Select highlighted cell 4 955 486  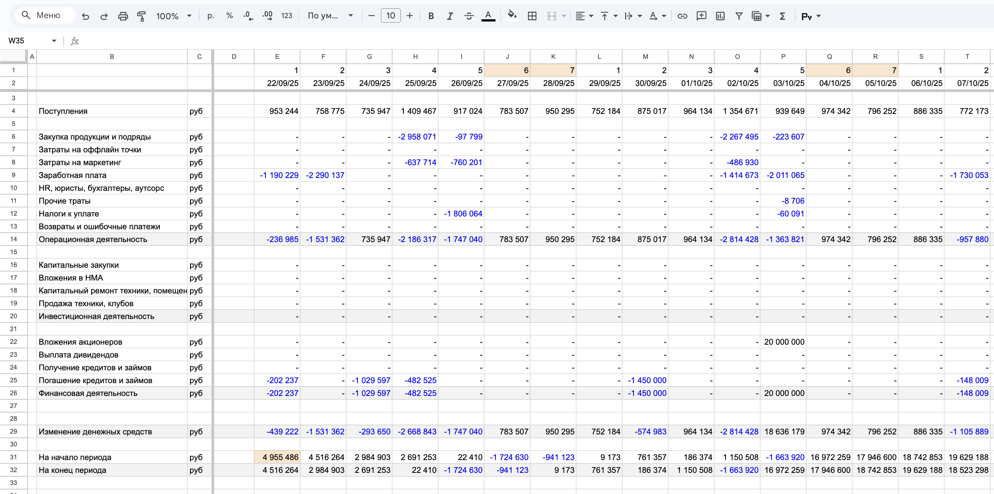click(x=277, y=457)
